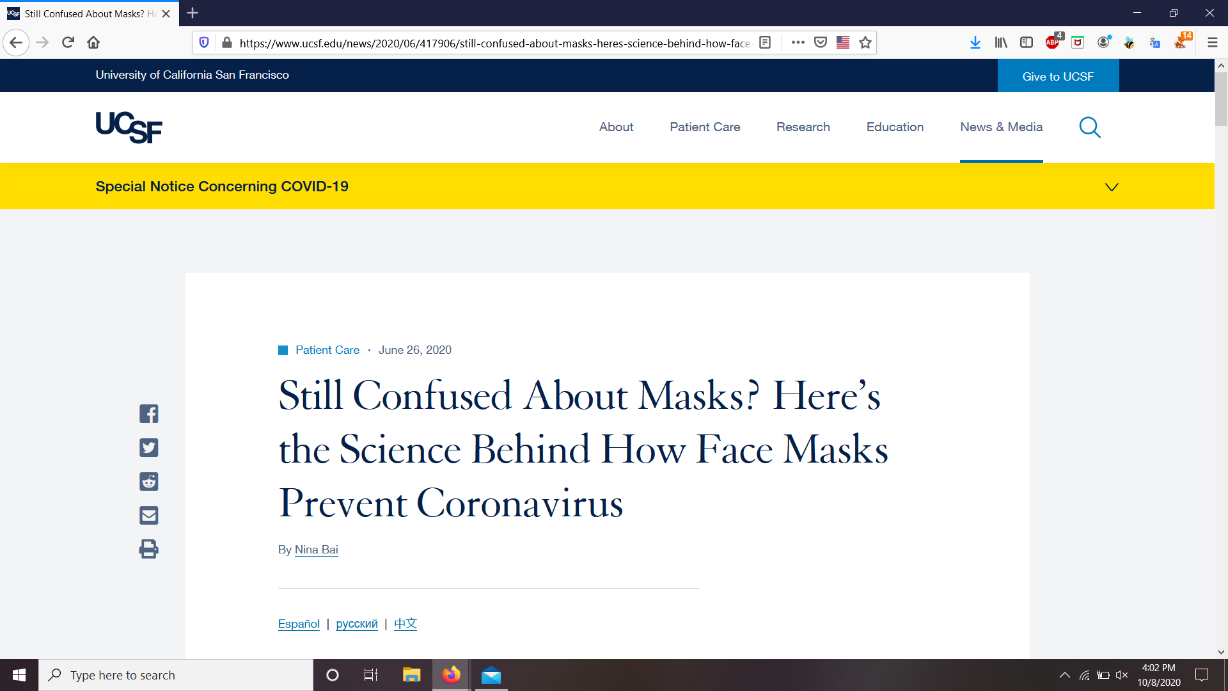Toggle Firefox reader view
The image size is (1228, 691).
click(765, 43)
